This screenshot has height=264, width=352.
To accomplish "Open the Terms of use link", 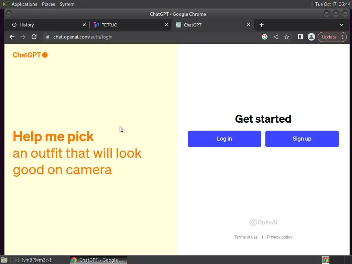I will (246, 237).
